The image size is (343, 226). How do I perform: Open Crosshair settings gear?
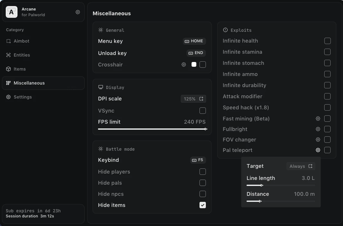pos(184,65)
